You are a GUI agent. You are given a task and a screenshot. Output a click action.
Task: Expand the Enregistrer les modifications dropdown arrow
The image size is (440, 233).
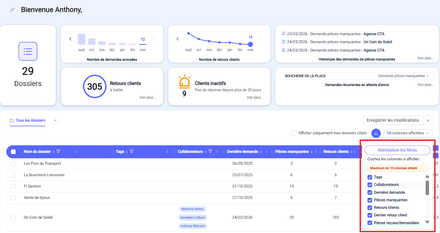tap(428, 120)
